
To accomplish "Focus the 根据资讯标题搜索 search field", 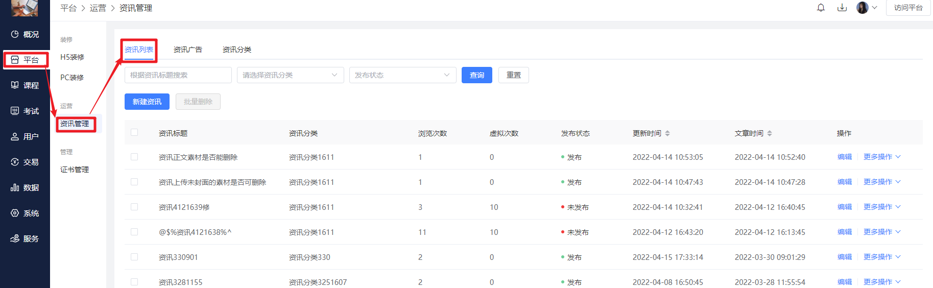I will point(178,75).
